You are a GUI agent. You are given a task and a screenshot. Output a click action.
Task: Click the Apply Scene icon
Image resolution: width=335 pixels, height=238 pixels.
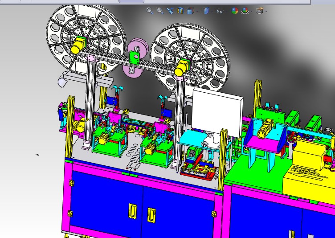click(245, 11)
